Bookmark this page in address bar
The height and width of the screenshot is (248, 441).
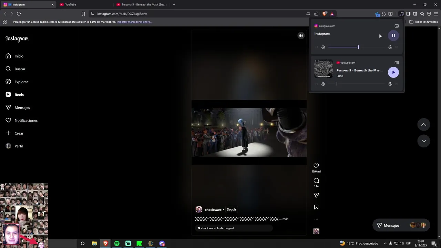[x=83, y=14]
